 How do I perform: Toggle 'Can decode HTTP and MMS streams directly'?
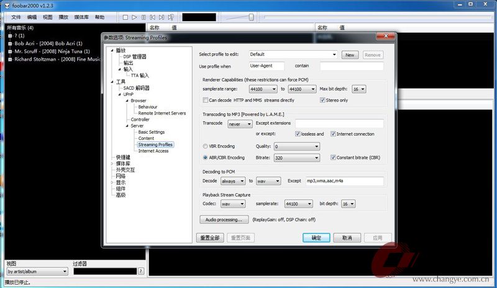click(x=206, y=100)
